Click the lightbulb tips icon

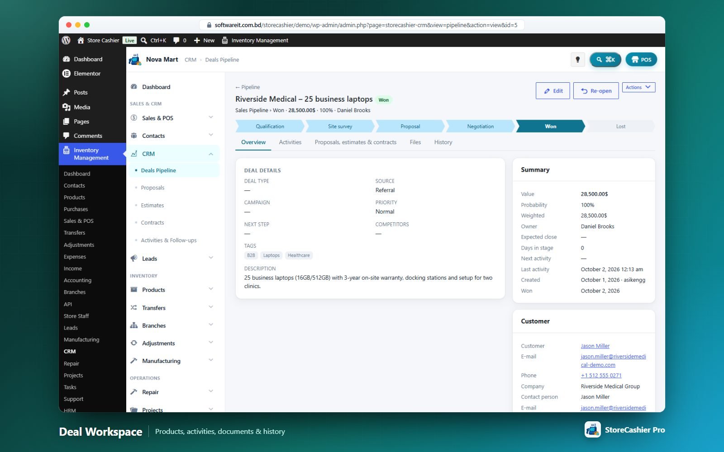pyautogui.click(x=577, y=59)
